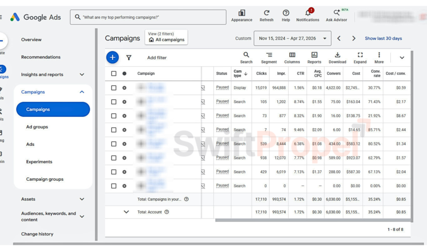Sort by the Clicks column header

pyautogui.click(x=261, y=74)
